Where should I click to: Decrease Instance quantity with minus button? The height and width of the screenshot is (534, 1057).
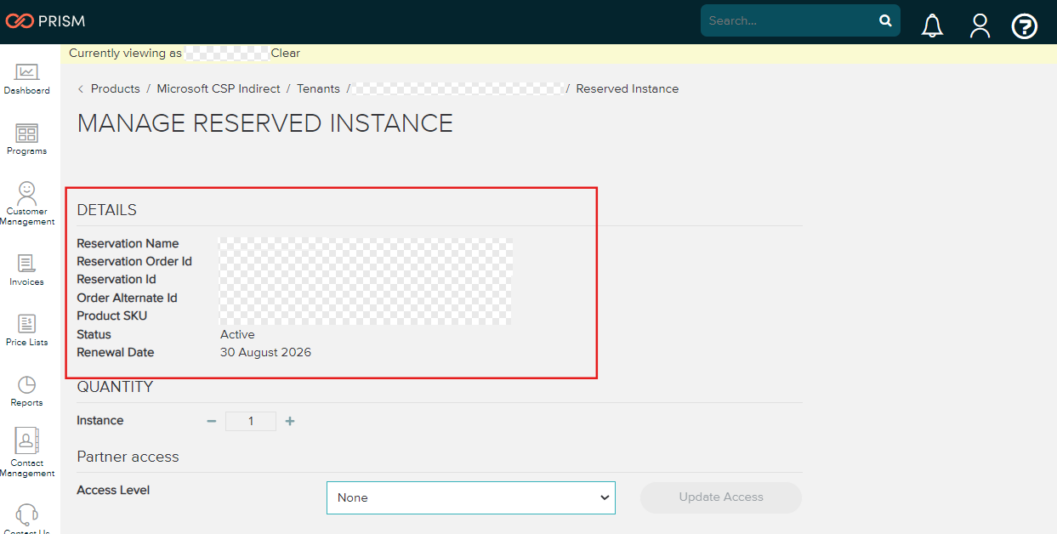(x=212, y=421)
